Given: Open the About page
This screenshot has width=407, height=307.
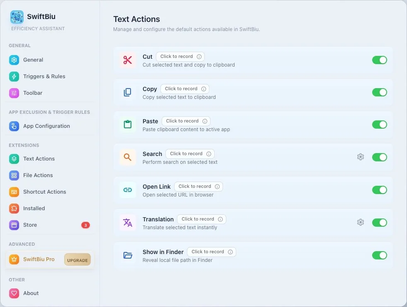Looking at the screenshot, I should [x=49, y=293].
